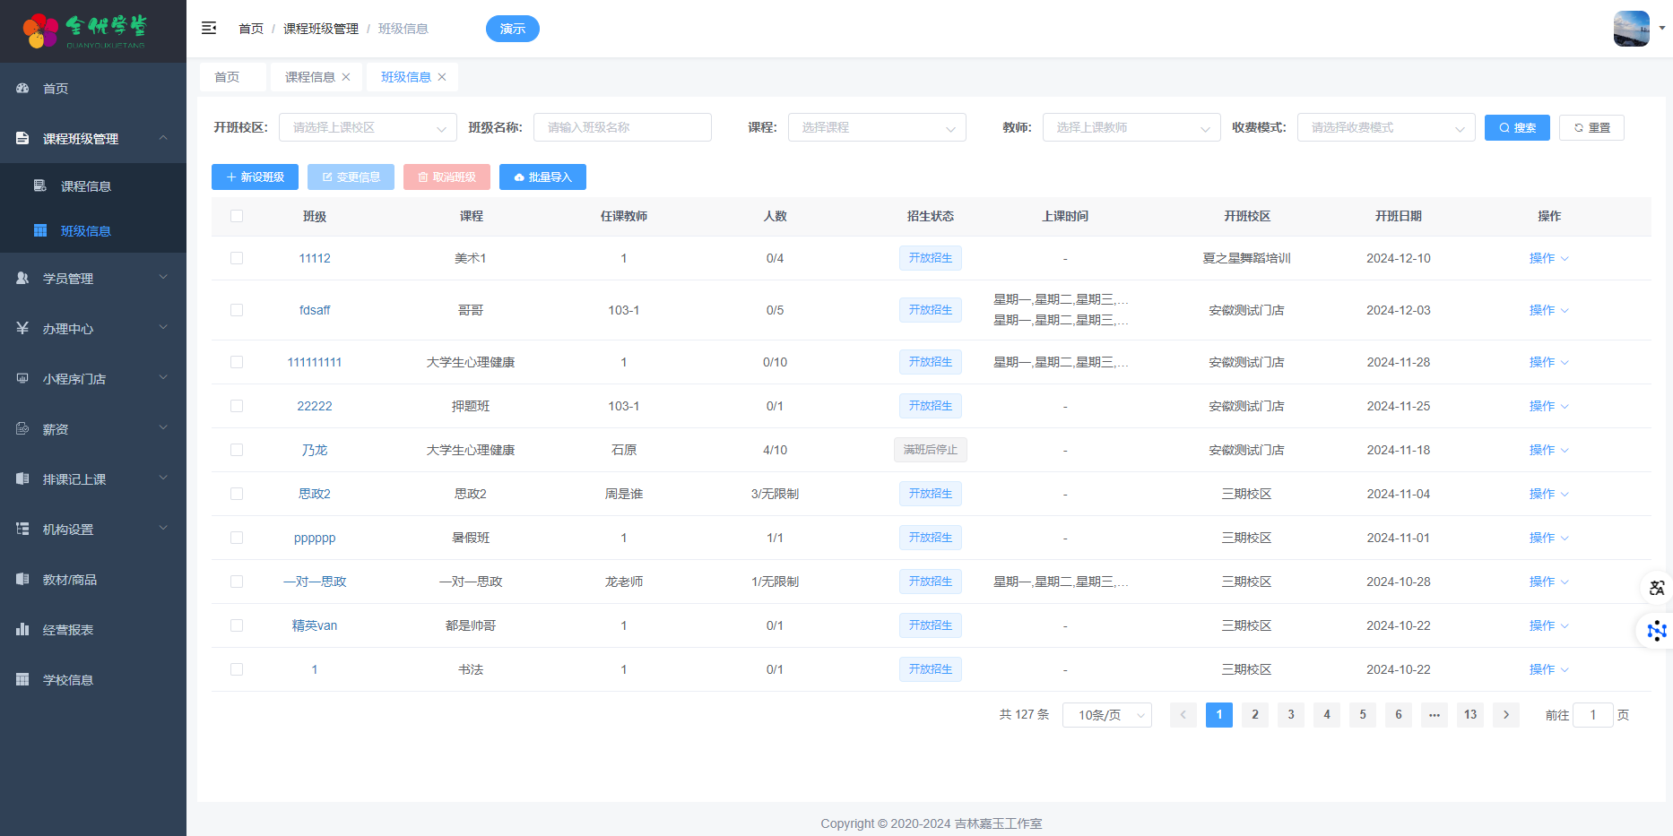Switch to the 首页 tab
Screen dimensions: 1673x836
coord(227,77)
